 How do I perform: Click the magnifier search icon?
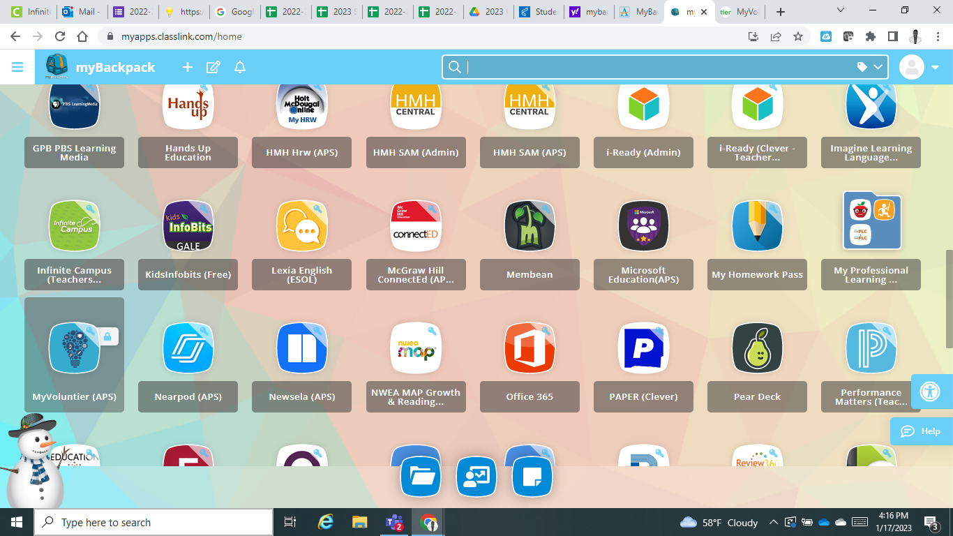[454, 67]
